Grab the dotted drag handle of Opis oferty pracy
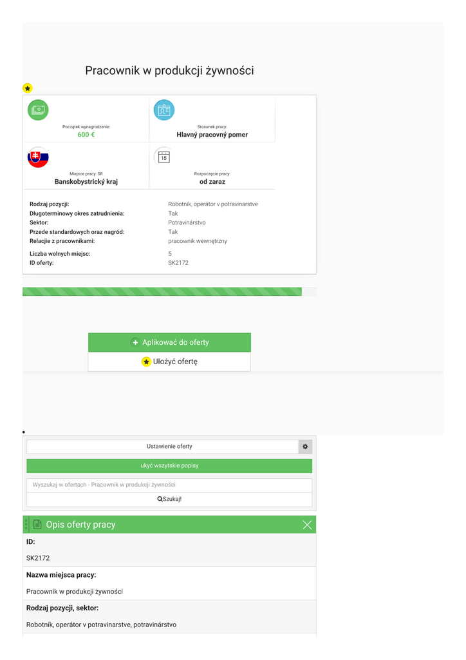Viewport: 466px width, 660px height. (x=26, y=525)
